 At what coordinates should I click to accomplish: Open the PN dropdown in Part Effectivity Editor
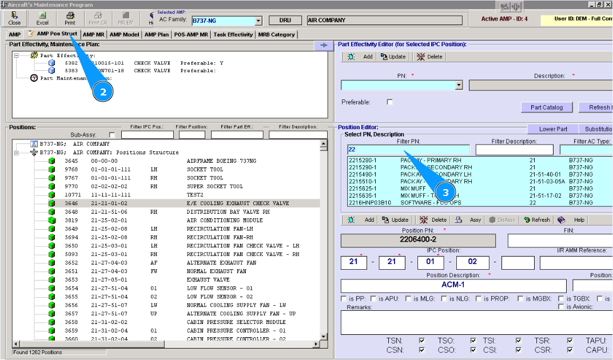[459, 85]
